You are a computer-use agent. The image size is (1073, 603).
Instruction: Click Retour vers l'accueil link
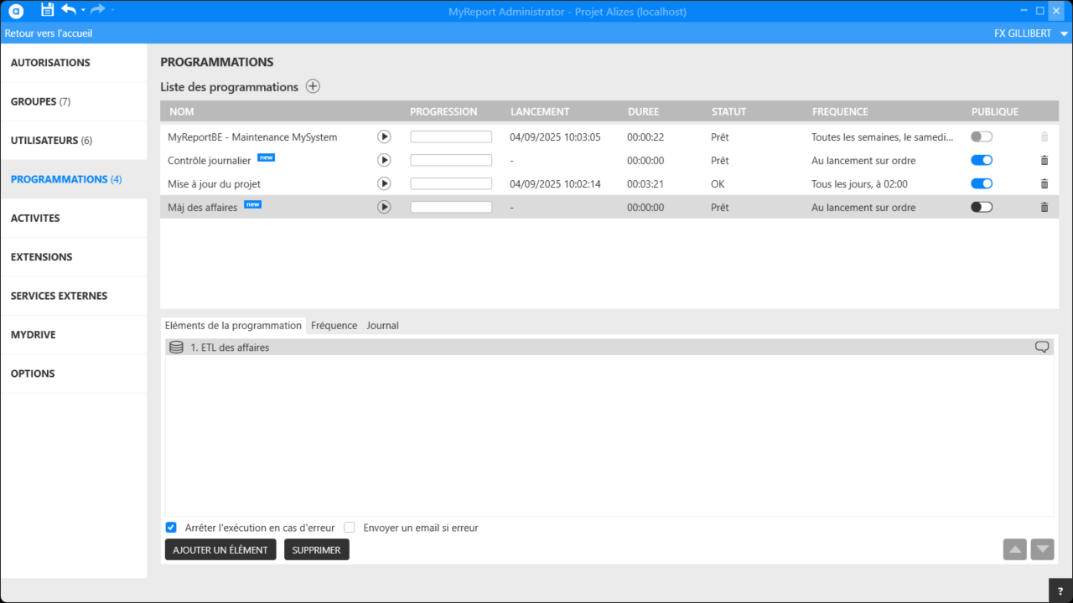tap(49, 33)
